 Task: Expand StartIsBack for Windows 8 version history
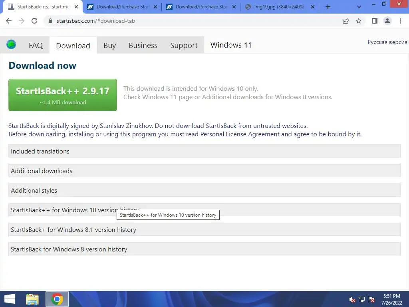204,249
